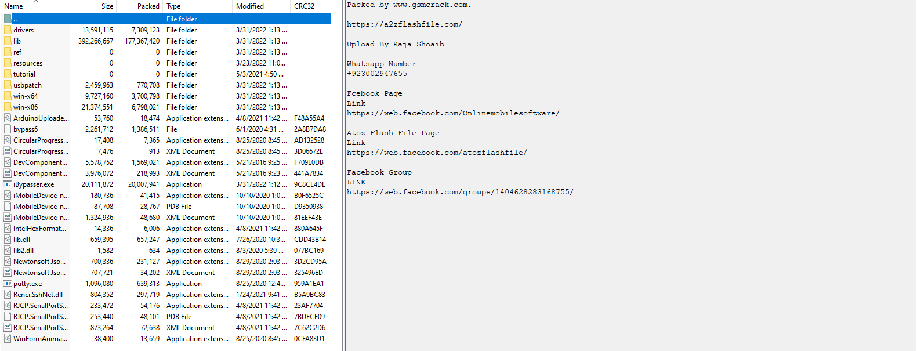Click the bypass6 file icon
Image resolution: width=917 pixels, height=351 pixels.
[8, 129]
